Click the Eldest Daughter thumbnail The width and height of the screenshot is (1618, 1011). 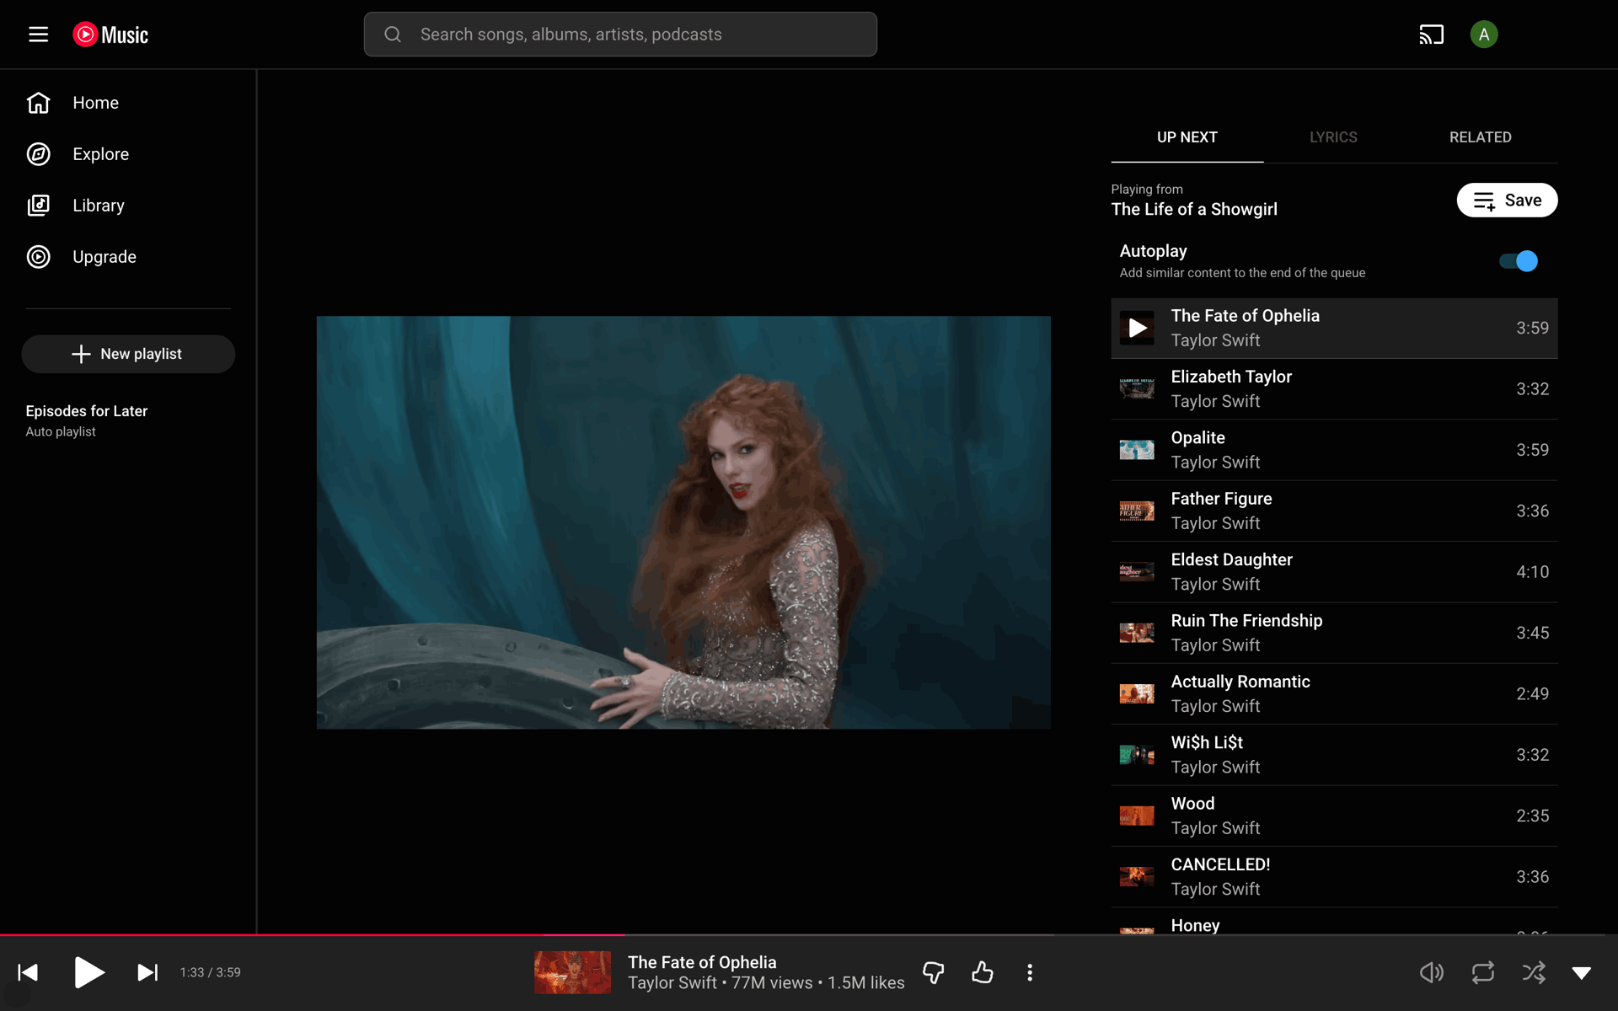1137,572
